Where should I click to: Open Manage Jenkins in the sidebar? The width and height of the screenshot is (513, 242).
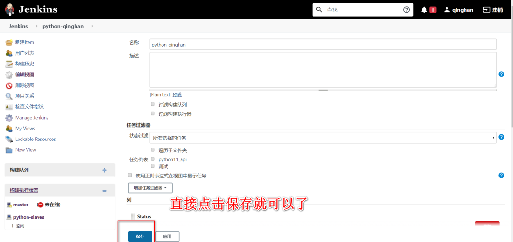pos(32,118)
